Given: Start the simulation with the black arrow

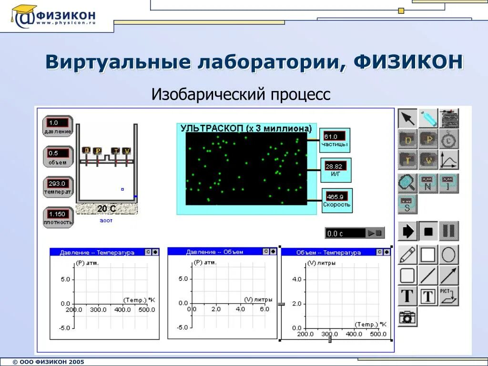Looking at the screenshot, I should pos(407,231).
